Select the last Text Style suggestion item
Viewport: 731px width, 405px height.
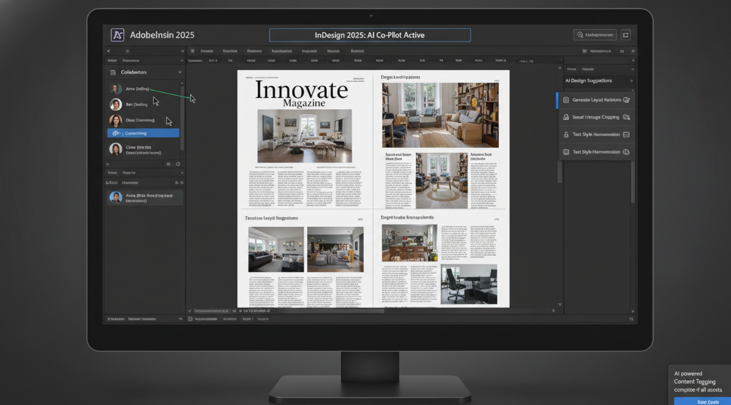click(x=596, y=152)
